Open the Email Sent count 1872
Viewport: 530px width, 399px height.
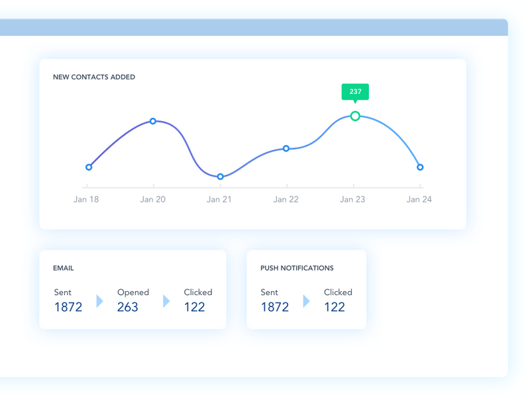(68, 307)
